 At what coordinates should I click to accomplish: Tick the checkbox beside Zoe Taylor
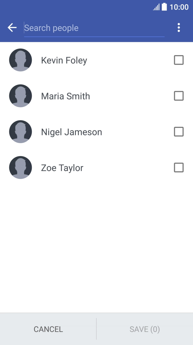[x=179, y=168]
